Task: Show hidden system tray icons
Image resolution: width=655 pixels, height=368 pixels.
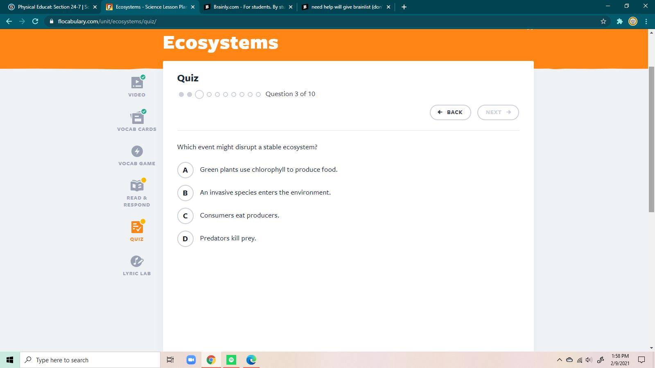Action: click(x=559, y=360)
